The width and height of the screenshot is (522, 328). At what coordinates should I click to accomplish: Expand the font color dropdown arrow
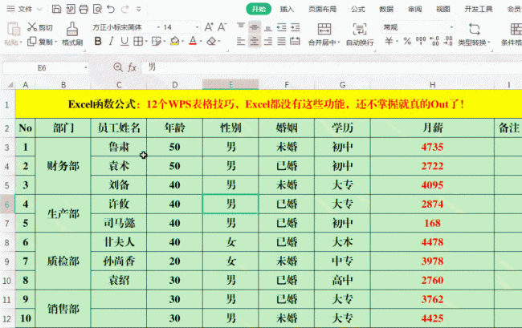[201, 42]
